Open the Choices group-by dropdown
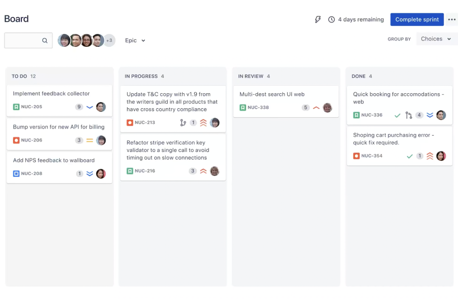Image resolution: width=458 pixels, height=303 pixels. [x=436, y=38]
